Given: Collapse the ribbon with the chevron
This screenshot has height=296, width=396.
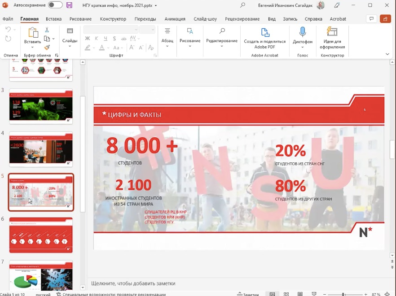Looking at the screenshot, I should [x=387, y=54].
